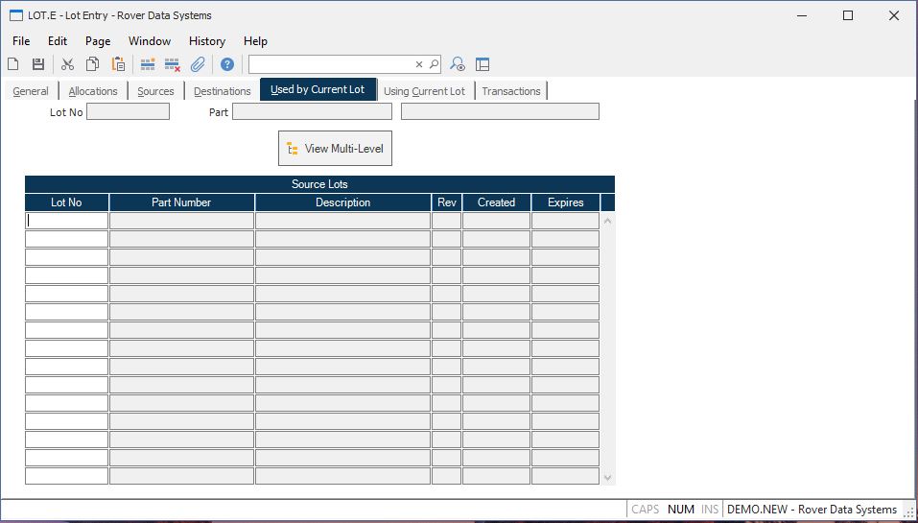This screenshot has height=523, width=918.
Task: Open the History menu
Action: pyautogui.click(x=206, y=41)
